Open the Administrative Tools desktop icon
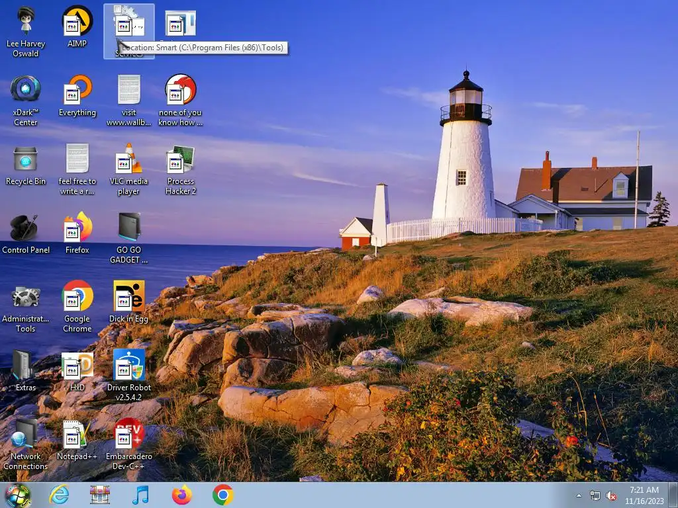The width and height of the screenshot is (678, 508). point(26,310)
